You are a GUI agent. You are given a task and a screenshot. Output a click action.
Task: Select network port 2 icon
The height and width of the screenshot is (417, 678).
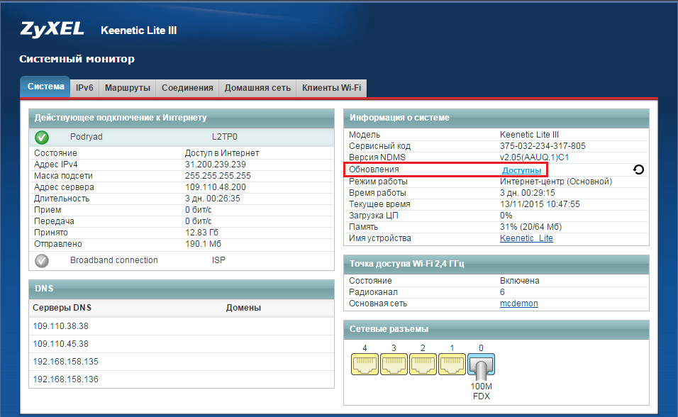point(423,365)
